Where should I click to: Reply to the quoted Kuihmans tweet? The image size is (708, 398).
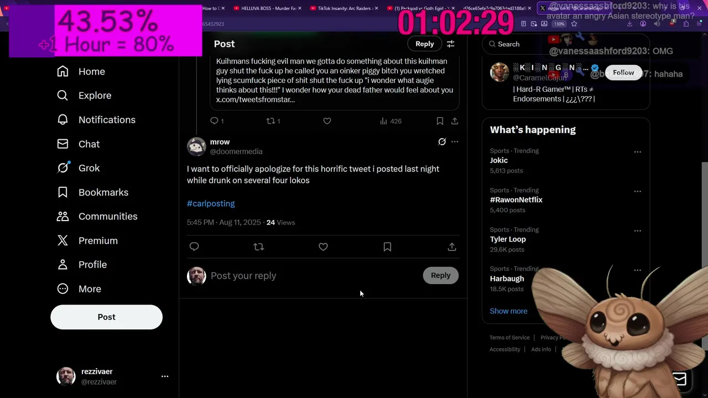click(215, 121)
